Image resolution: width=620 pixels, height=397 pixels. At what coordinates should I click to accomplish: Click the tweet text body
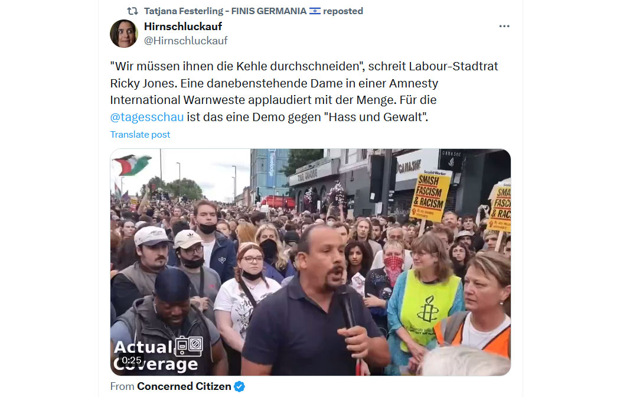304,92
